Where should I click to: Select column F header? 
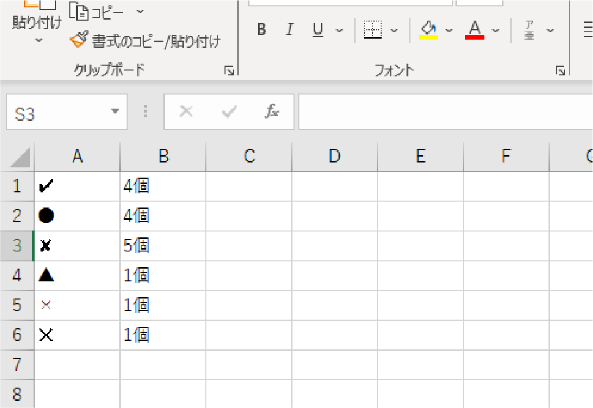pyautogui.click(x=506, y=157)
